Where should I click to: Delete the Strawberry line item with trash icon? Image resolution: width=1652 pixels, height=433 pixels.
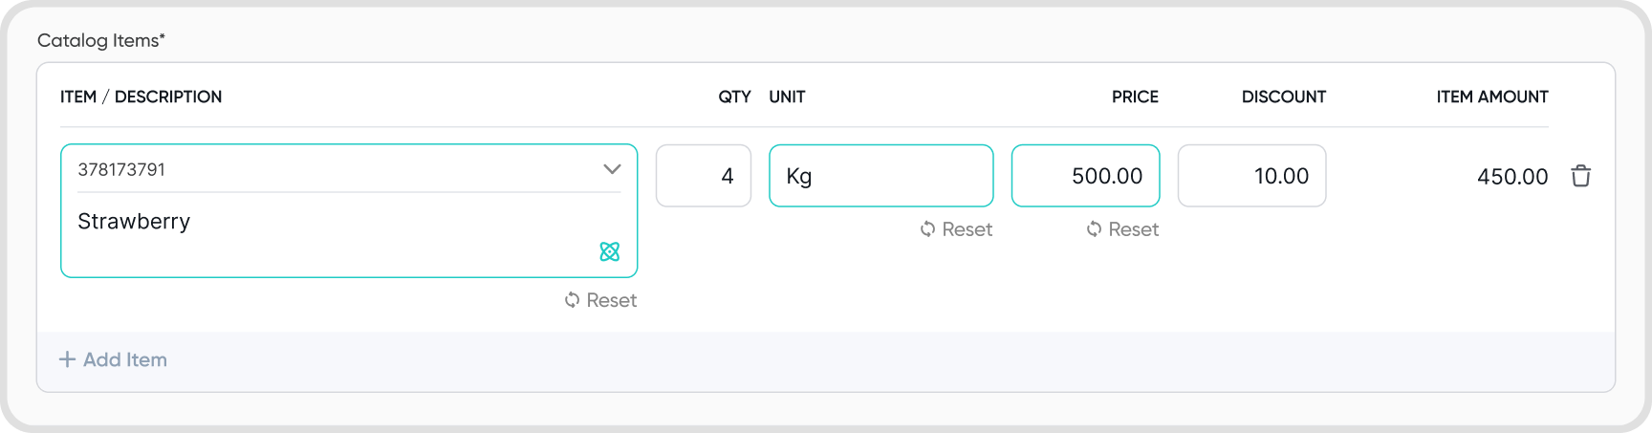coord(1580,176)
